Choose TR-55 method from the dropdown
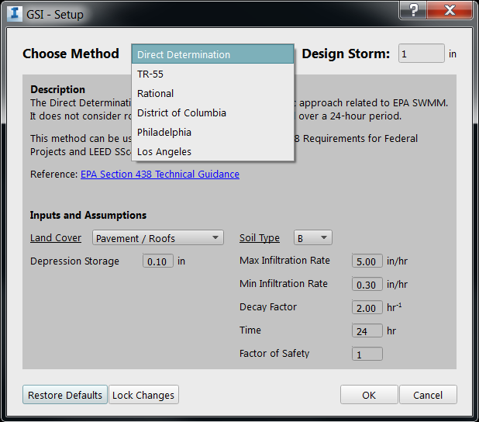Viewport: 479px width, 422px height. (212, 74)
